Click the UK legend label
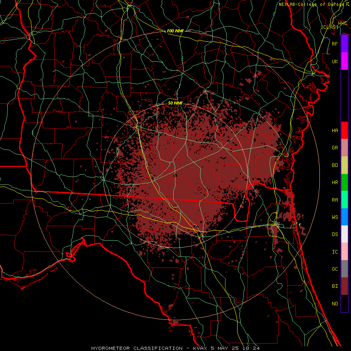The width and height of the screenshot is (351, 351). pos(335,61)
